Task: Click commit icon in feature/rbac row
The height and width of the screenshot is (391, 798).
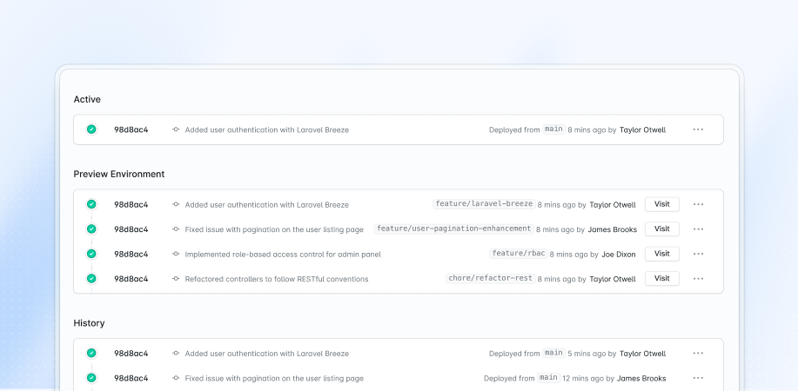Action: 176,254
